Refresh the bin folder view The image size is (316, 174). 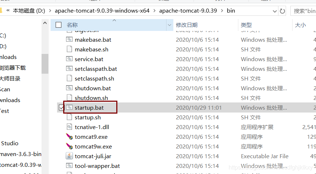click(x=282, y=11)
